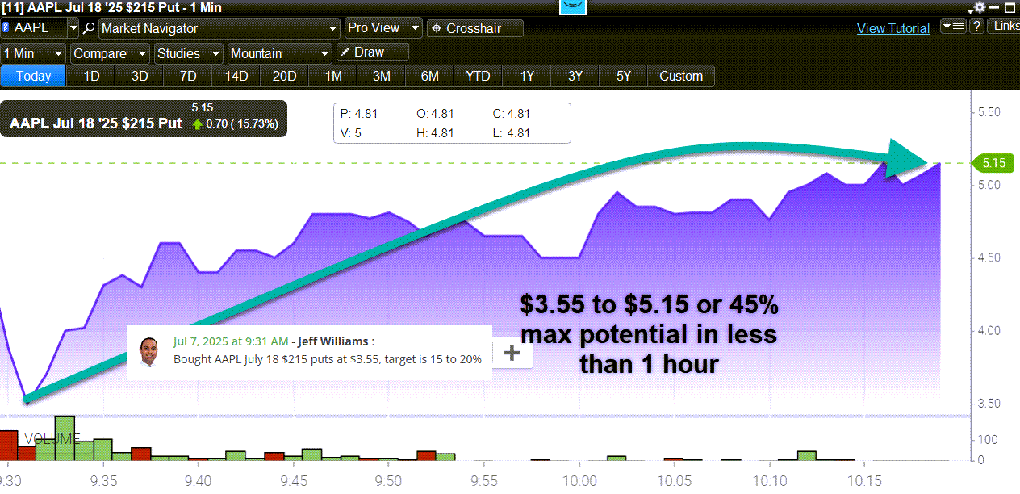The width and height of the screenshot is (1020, 494).
Task: Click the P: 4.81 price readout
Action: pos(360,114)
